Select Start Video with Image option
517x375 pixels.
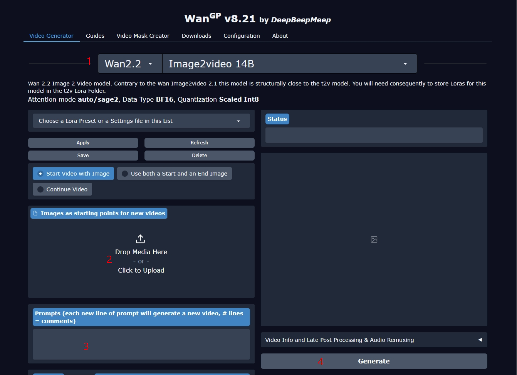pyautogui.click(x=73, y=174)
